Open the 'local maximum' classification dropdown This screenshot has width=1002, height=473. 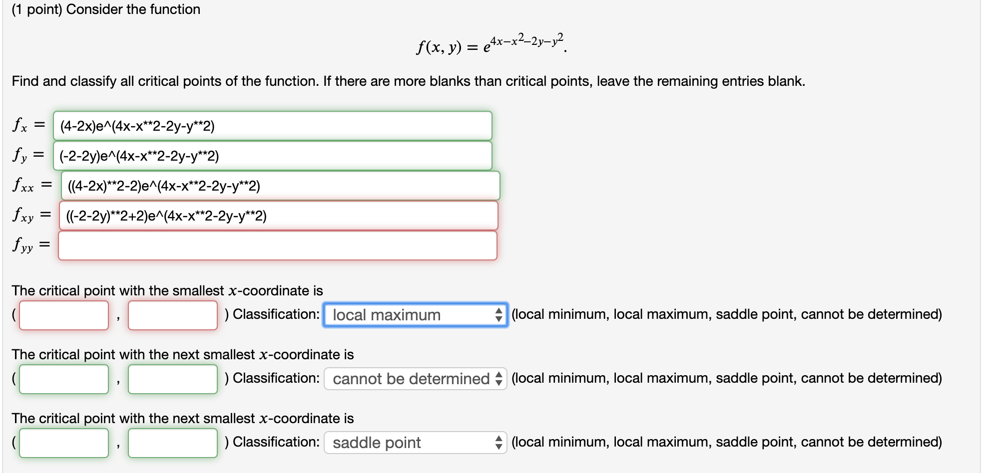(x=410, y=315)
